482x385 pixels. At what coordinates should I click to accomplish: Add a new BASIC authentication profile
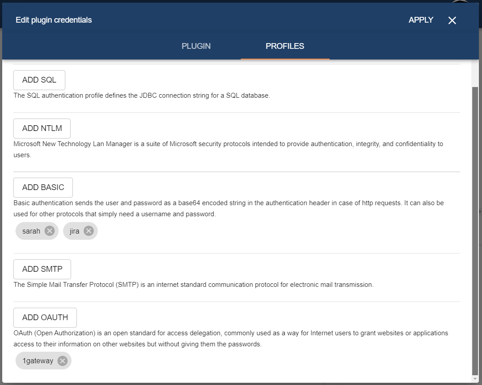click(x=43, y=187)
